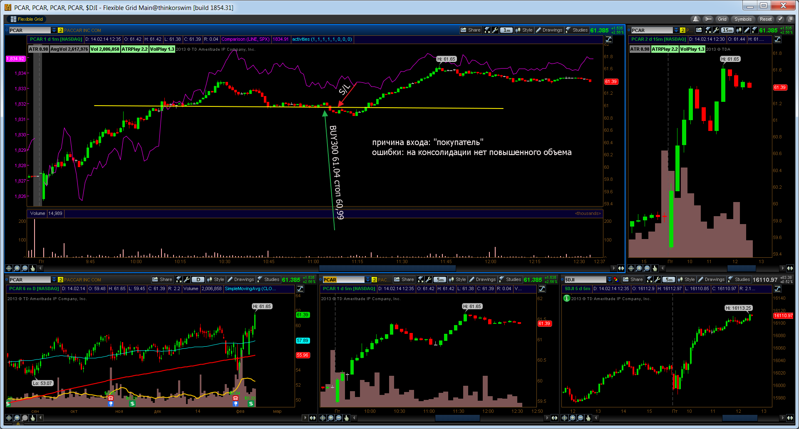Click the $DJI color link icon
This screenshot has width=799, height=429.
616,279
